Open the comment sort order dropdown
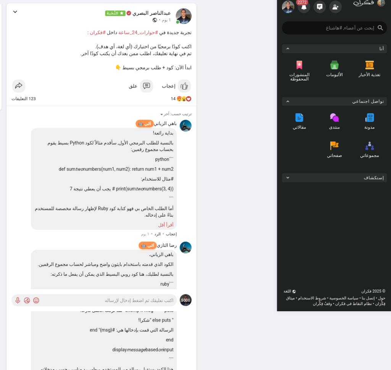Screen dimensions: 391x370 click(x=176, y=114)
